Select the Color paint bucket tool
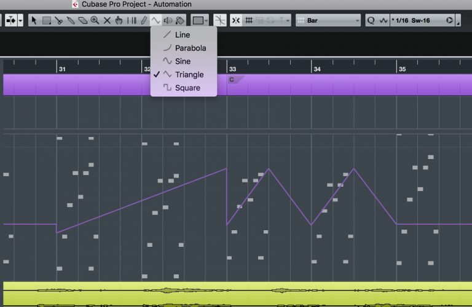 (x=180, y=20)
